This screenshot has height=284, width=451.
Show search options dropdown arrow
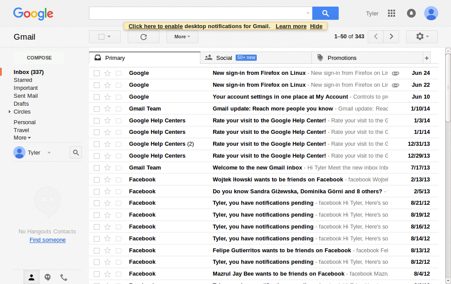pos(308,13)
